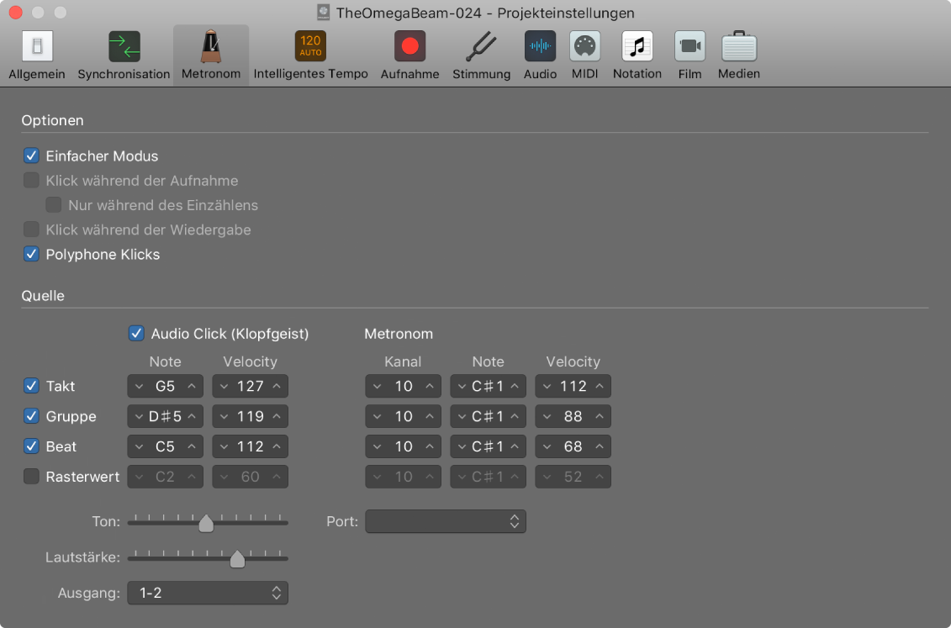Disable the Einfacher Modus checkbox
The height and width of the screenshot is (628, 951).
32,156
